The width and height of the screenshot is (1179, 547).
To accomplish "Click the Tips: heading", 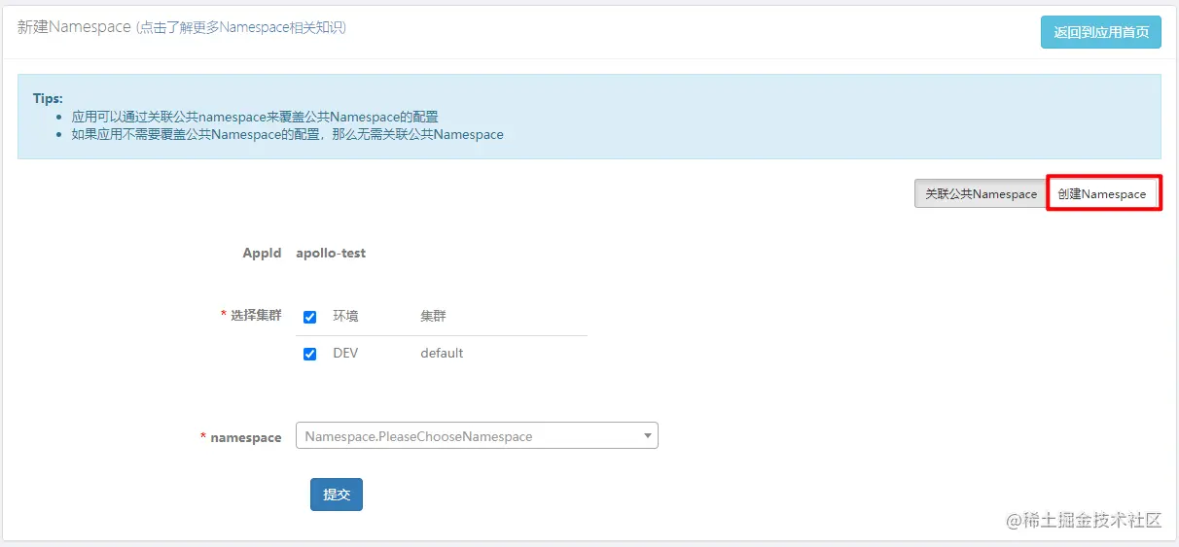I will point(48,98).
